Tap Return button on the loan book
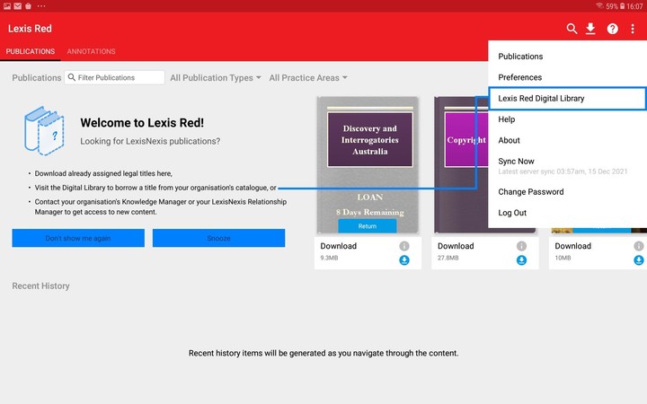This screenshot has height=404, width=647. (368, 226)
